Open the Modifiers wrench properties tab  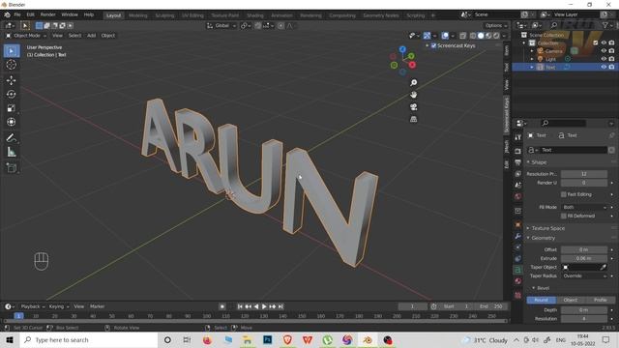(x=518, y=236)
